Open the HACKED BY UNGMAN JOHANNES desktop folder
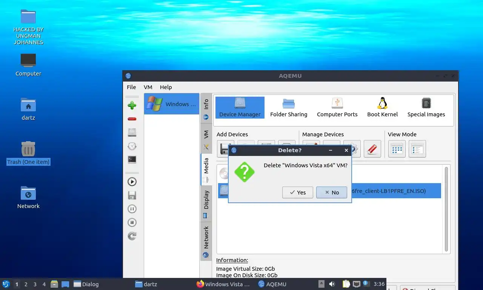483x290 pixels. [28, 26]
